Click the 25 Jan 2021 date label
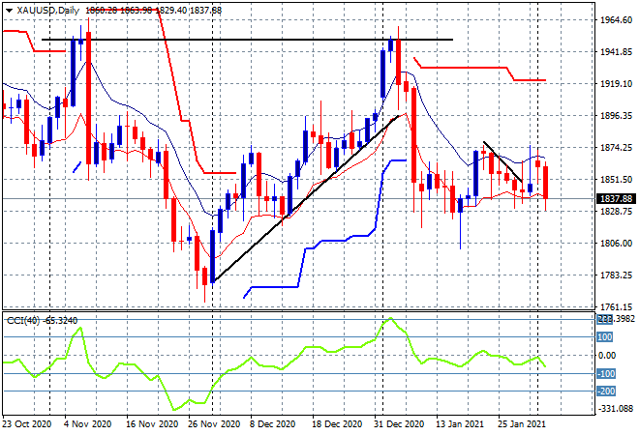Image resolution: width=639 pixels, height=435 pixels. click(x=521, y=423)
